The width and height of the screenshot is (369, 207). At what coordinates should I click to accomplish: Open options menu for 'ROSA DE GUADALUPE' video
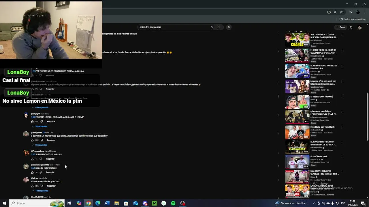(x=342, y=50)
